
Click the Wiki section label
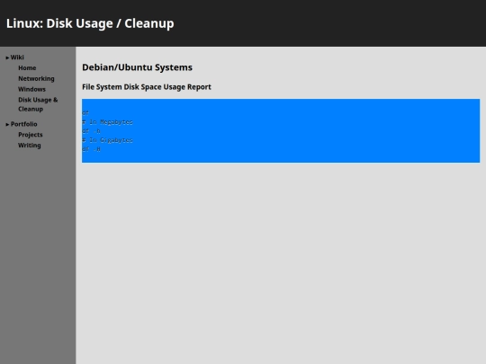click(17, 58)
